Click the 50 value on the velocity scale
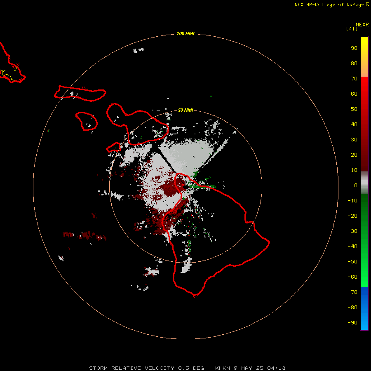The image size is (371, 371). (354, 109)
